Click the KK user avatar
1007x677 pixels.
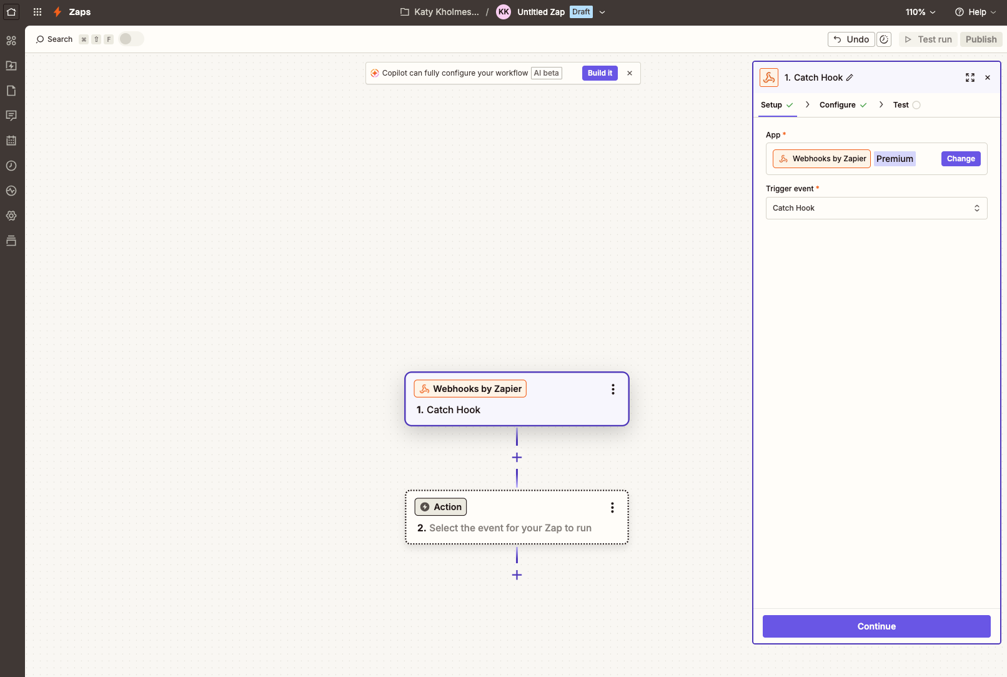pyautogui.click(x=503, y=12)
